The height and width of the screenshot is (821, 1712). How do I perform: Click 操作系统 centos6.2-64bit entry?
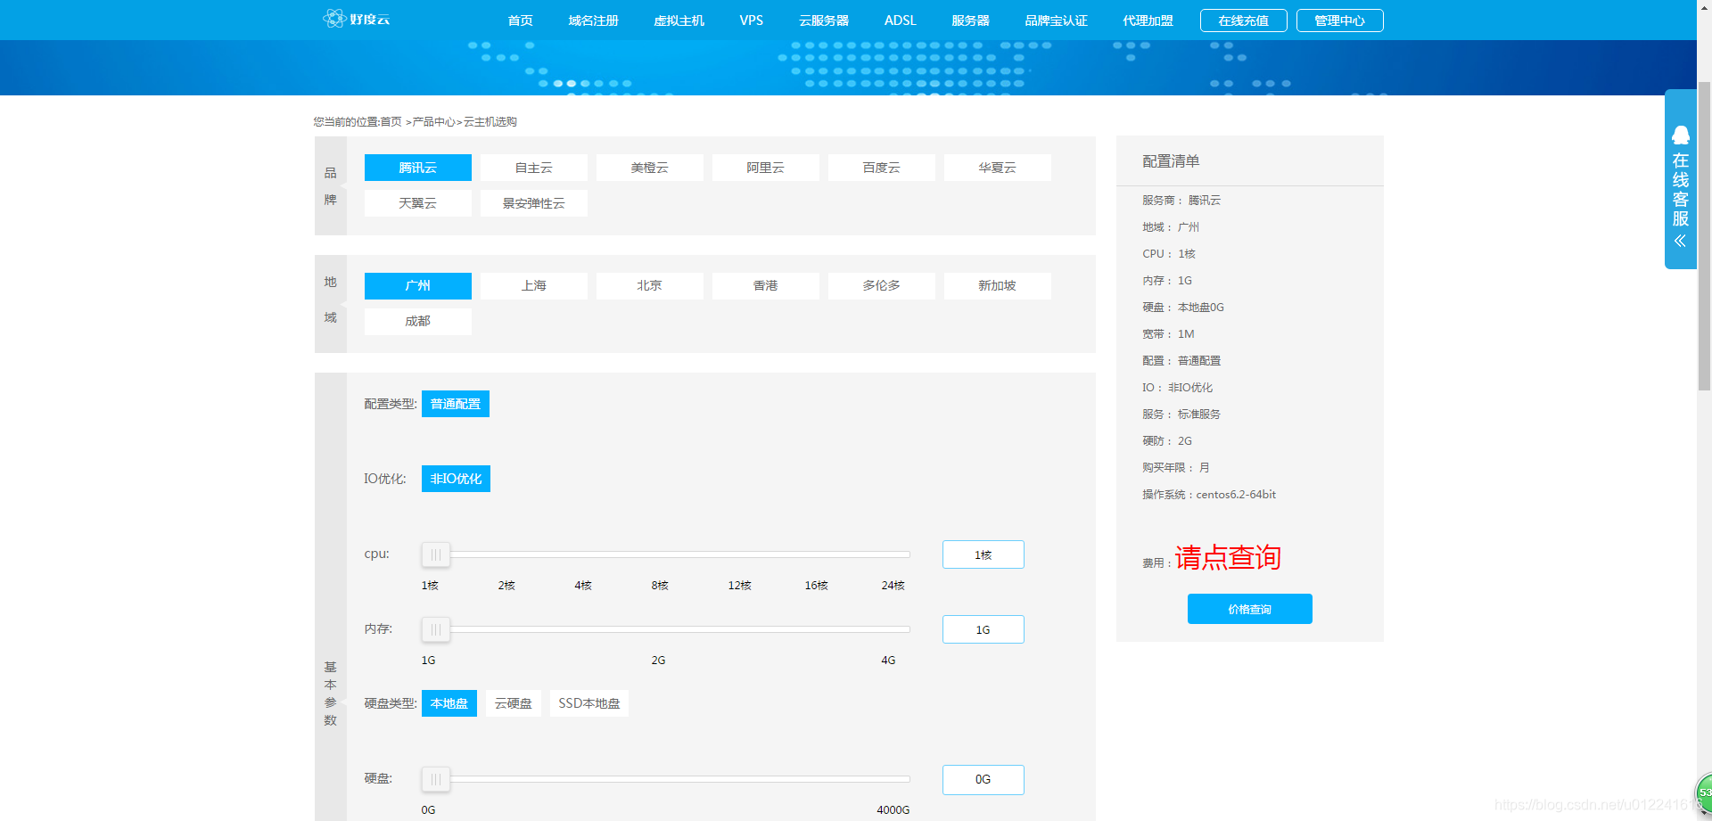pyautogui.click(x=1209, y=495)
